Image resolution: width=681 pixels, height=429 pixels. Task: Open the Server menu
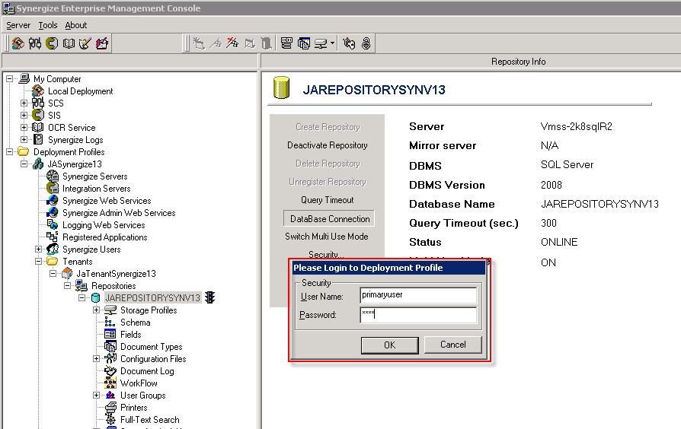(18, 25)
